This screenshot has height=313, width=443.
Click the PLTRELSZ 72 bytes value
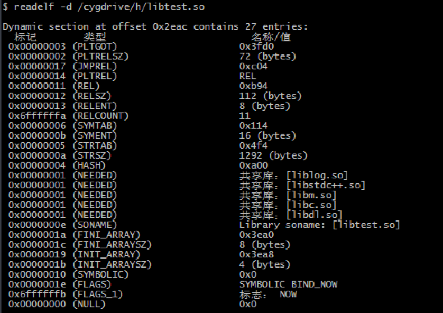coord(267,56)
